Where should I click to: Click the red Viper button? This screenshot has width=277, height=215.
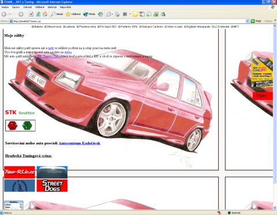pyautogui.click(x=263, y=96)
